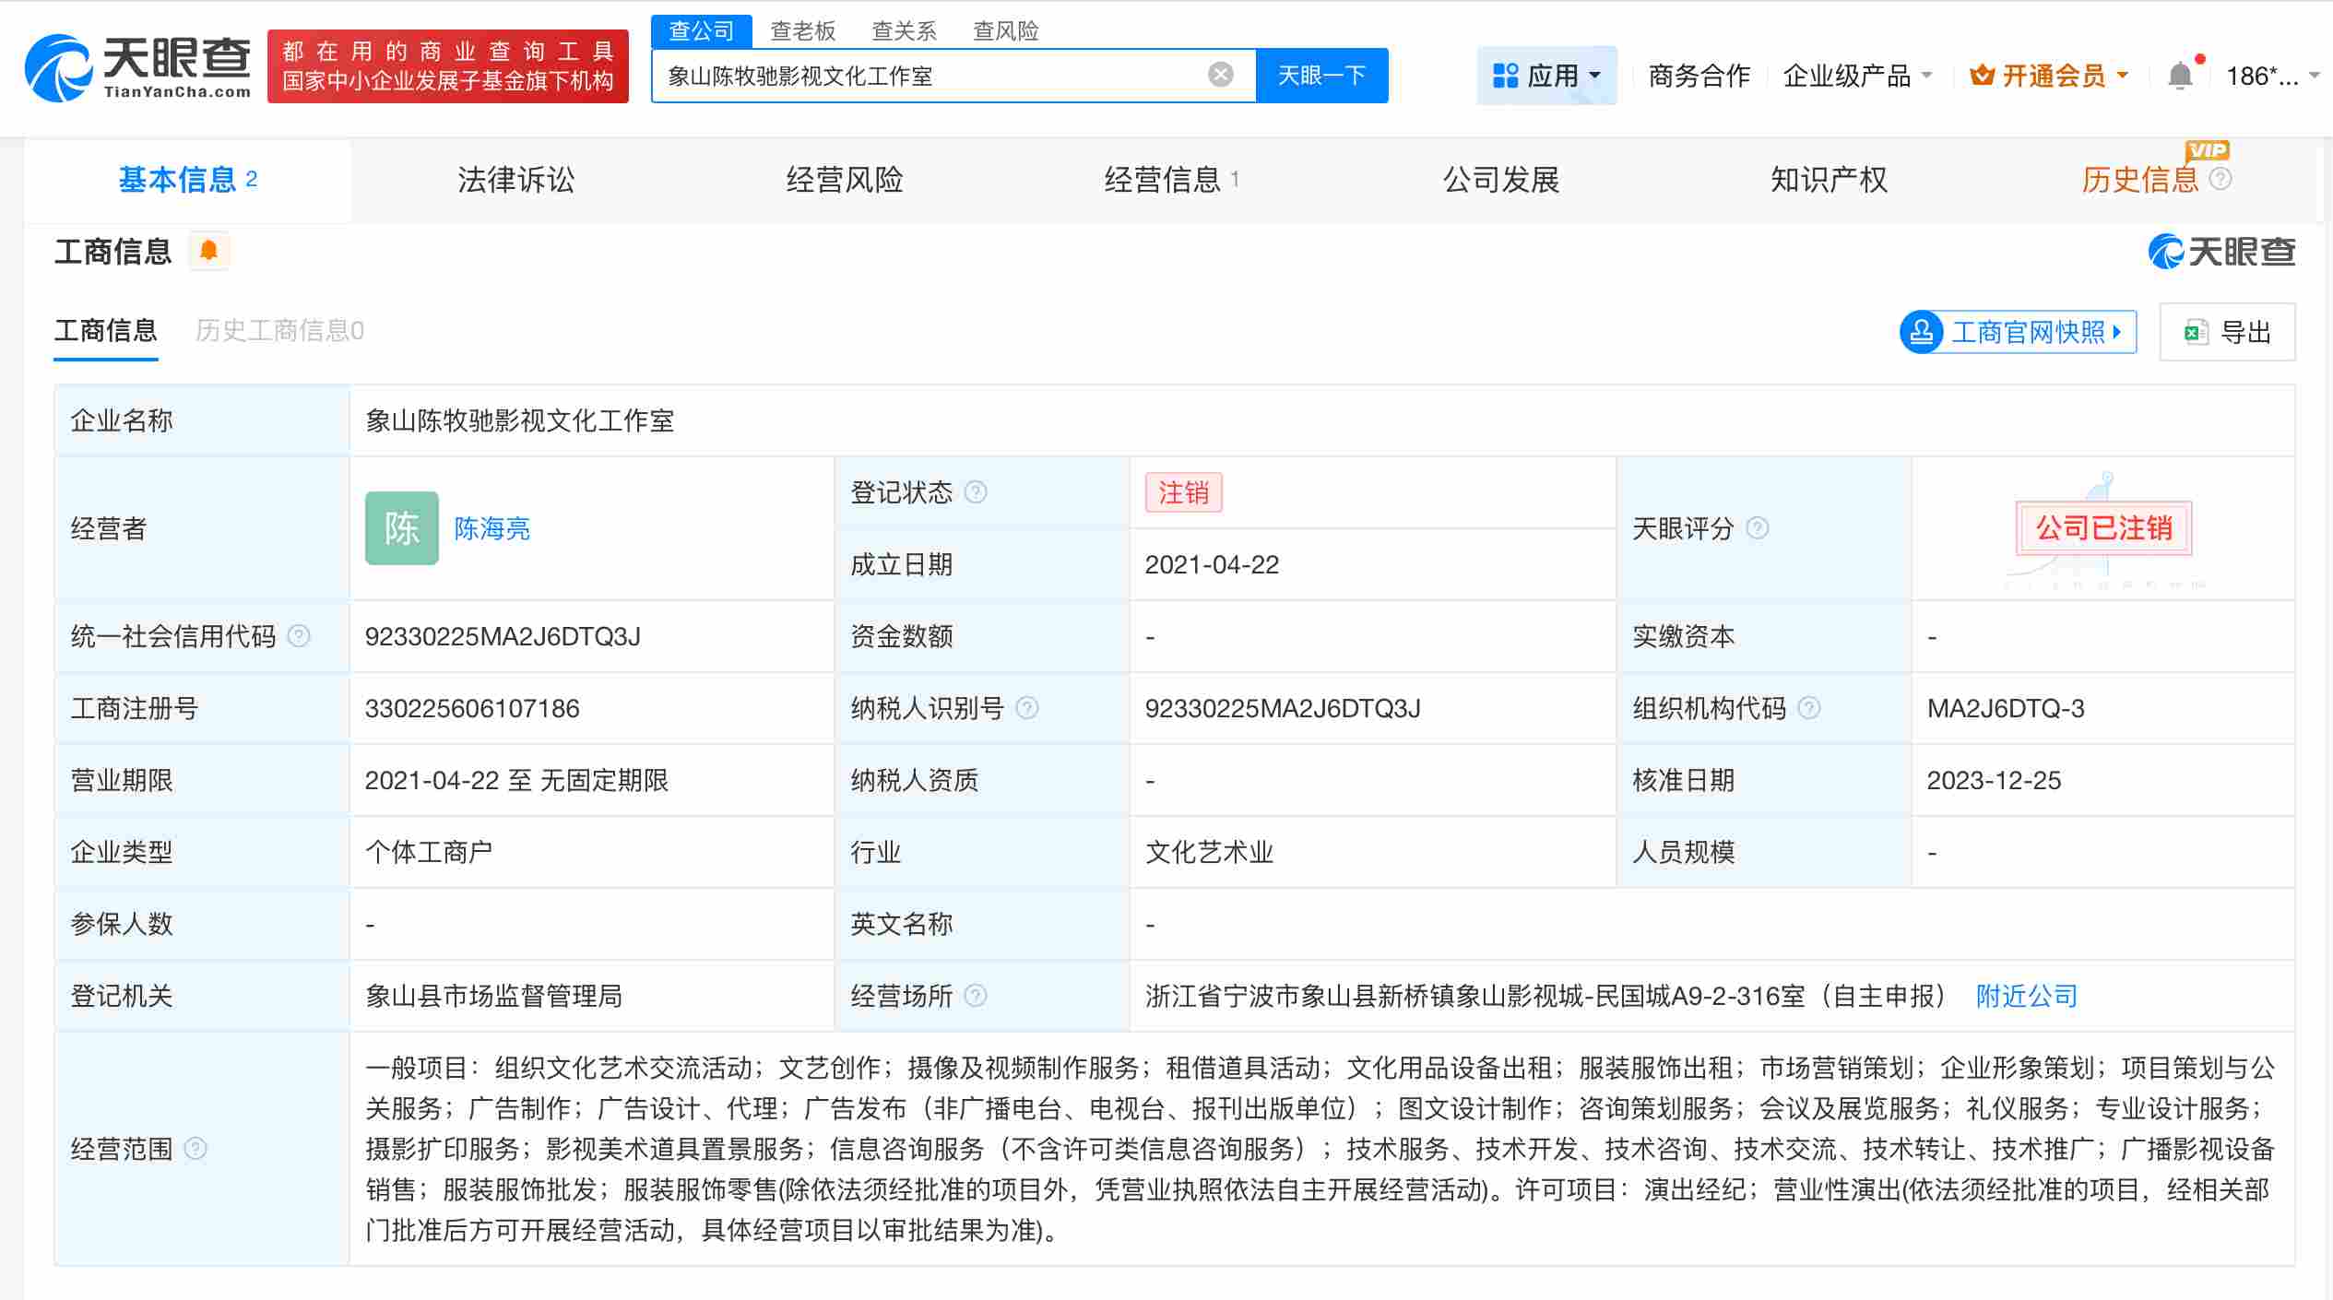This screenshot has width=2333, height=1300.
Task: Export data via the 导出 button
Action: [2230, 332]
